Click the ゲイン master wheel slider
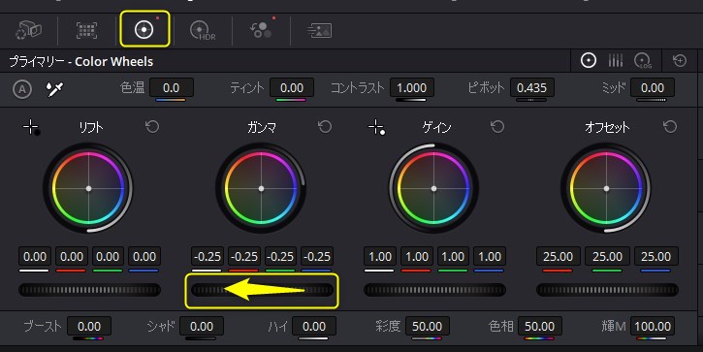This screenshot has width=703, height=352. coord(435,290)
